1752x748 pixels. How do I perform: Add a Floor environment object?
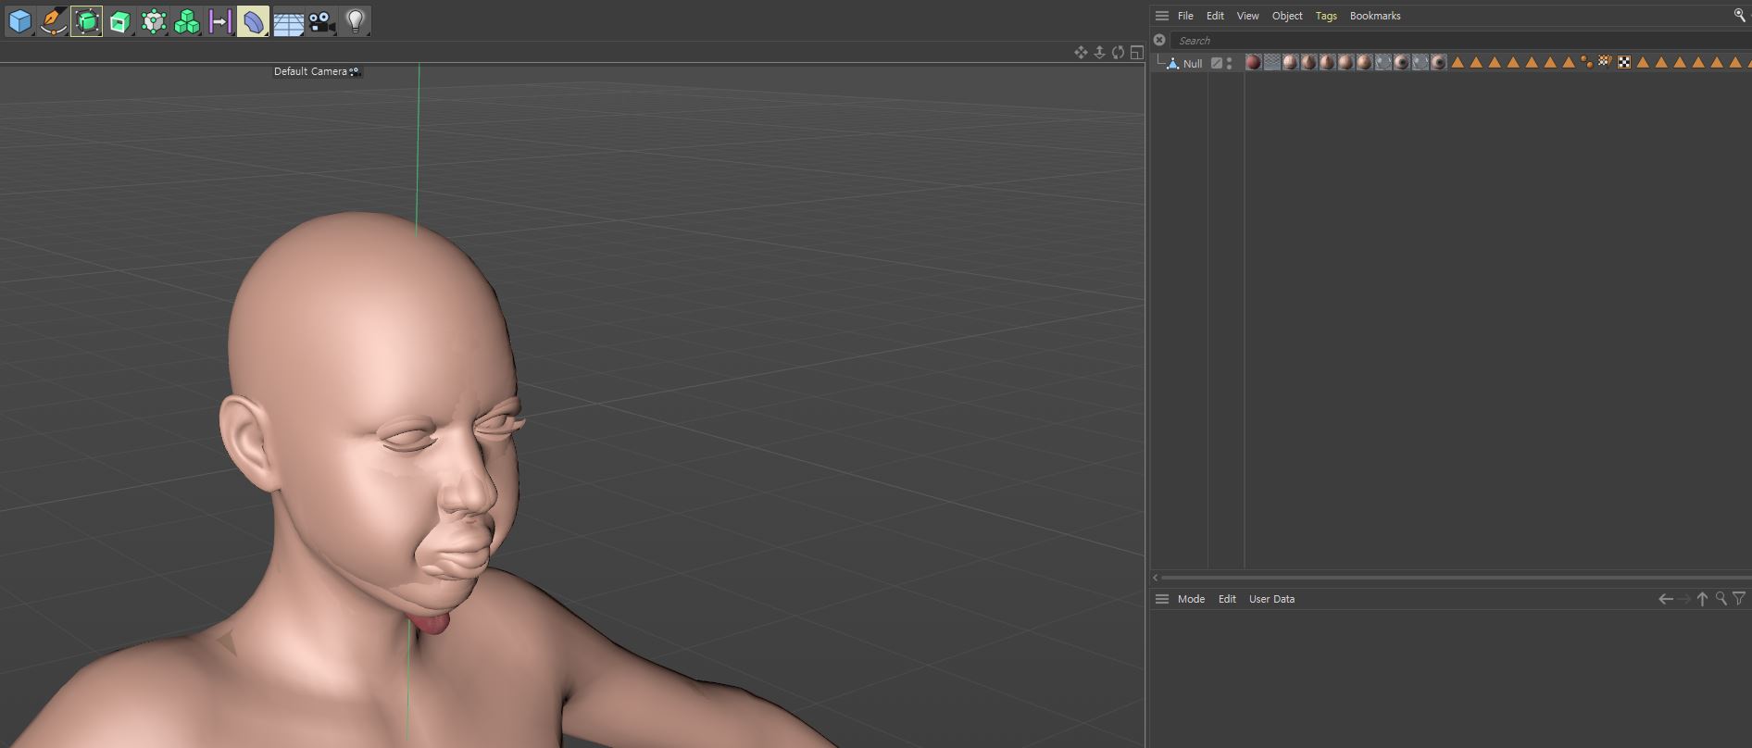click(288, 21)
